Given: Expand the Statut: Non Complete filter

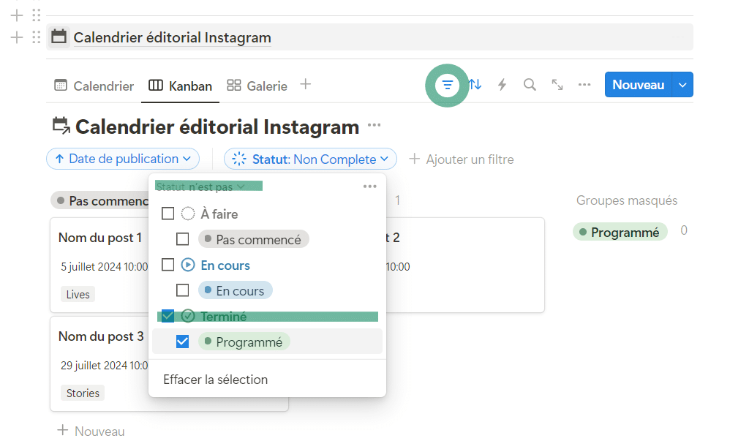Looking at the screenshot, I should click(310, 159).
